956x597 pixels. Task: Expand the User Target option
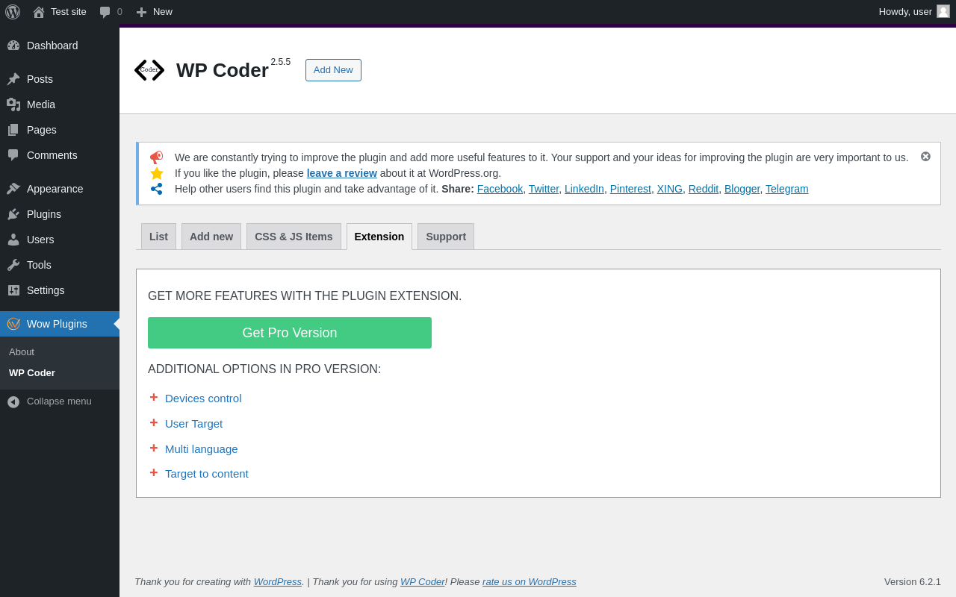pos(193,423)
